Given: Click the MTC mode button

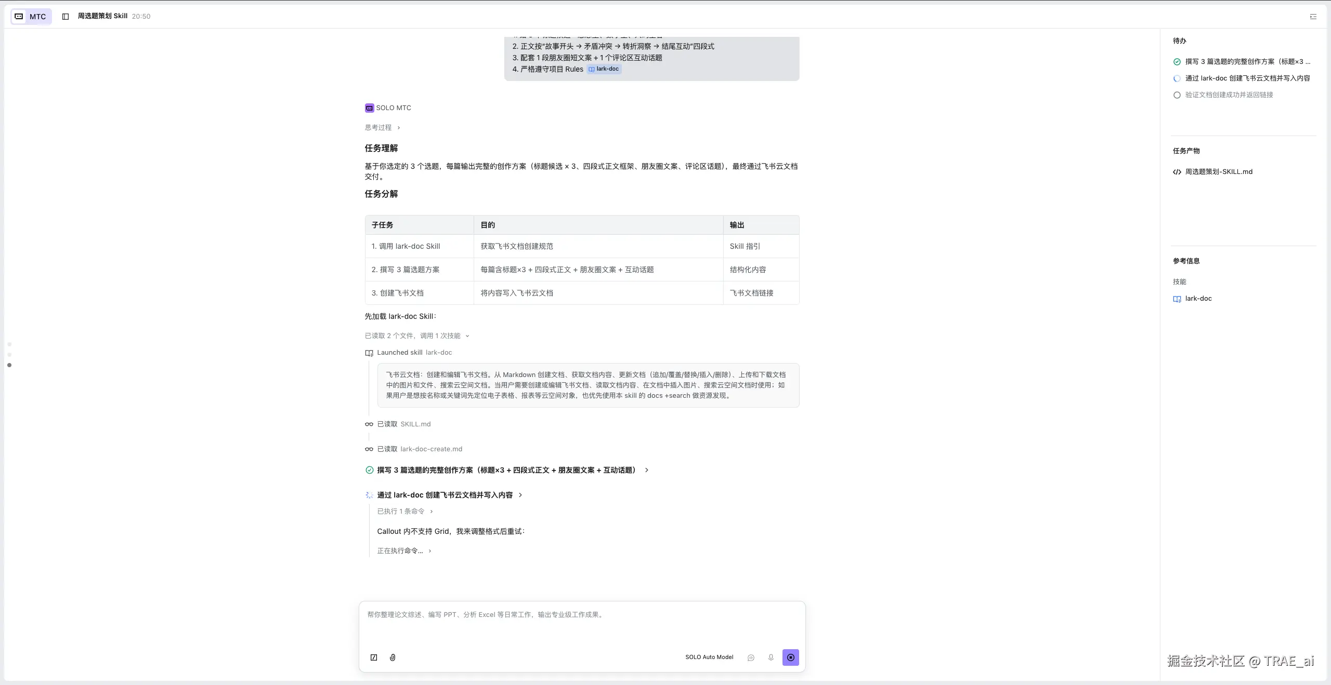Looking at the screenshot, I should pos(31,17).
